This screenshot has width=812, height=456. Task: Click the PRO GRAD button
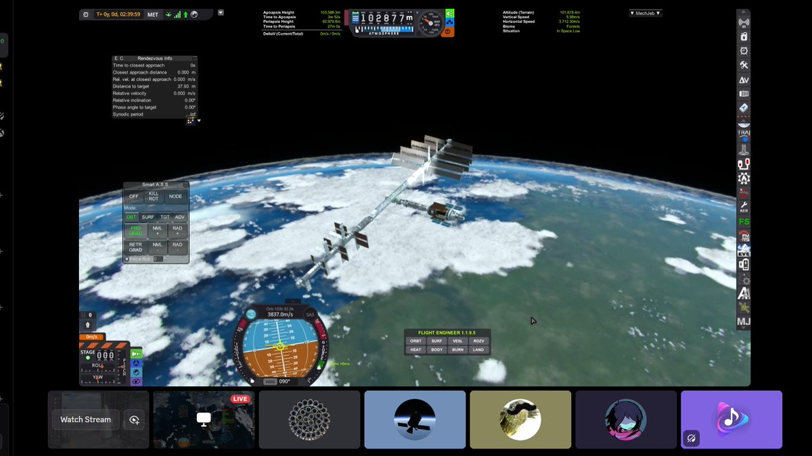pos(135,231)
